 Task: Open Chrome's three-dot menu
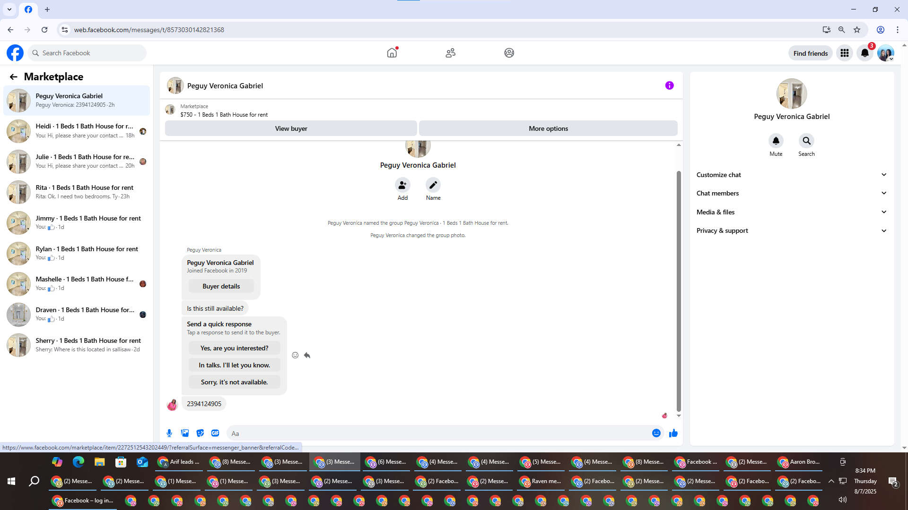(898, 30)
